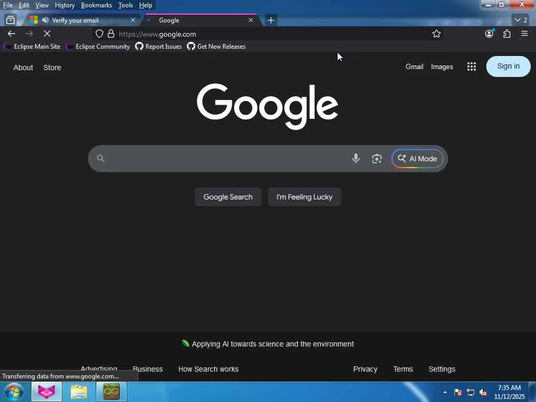This screenshot has height=402, width=536.
Task: Open the green infinity app in taskbar
Action: pyautogui.click(x=111, y=392)
